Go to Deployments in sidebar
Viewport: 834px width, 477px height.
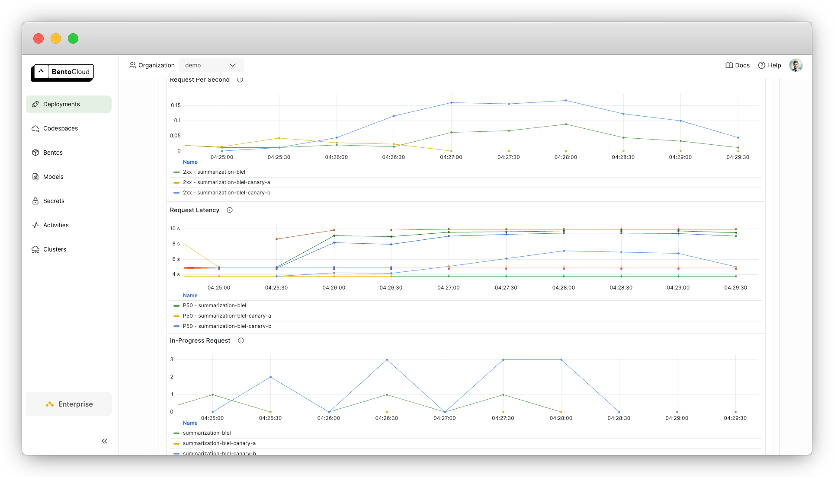point(69,104)
